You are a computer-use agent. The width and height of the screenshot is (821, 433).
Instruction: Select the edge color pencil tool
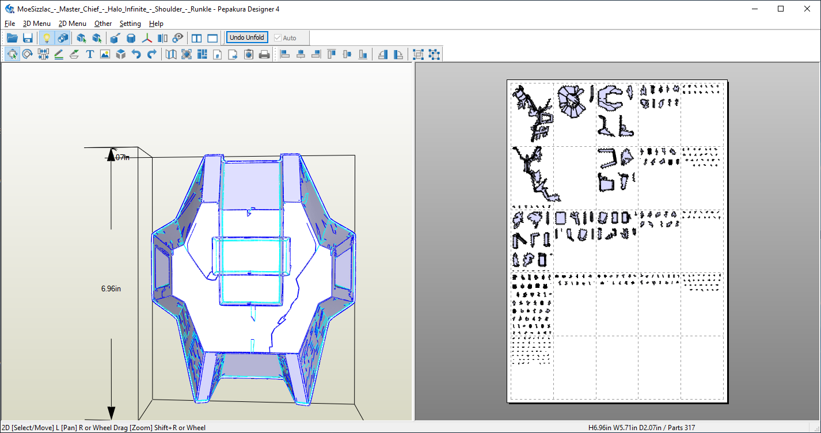point(59,54)
